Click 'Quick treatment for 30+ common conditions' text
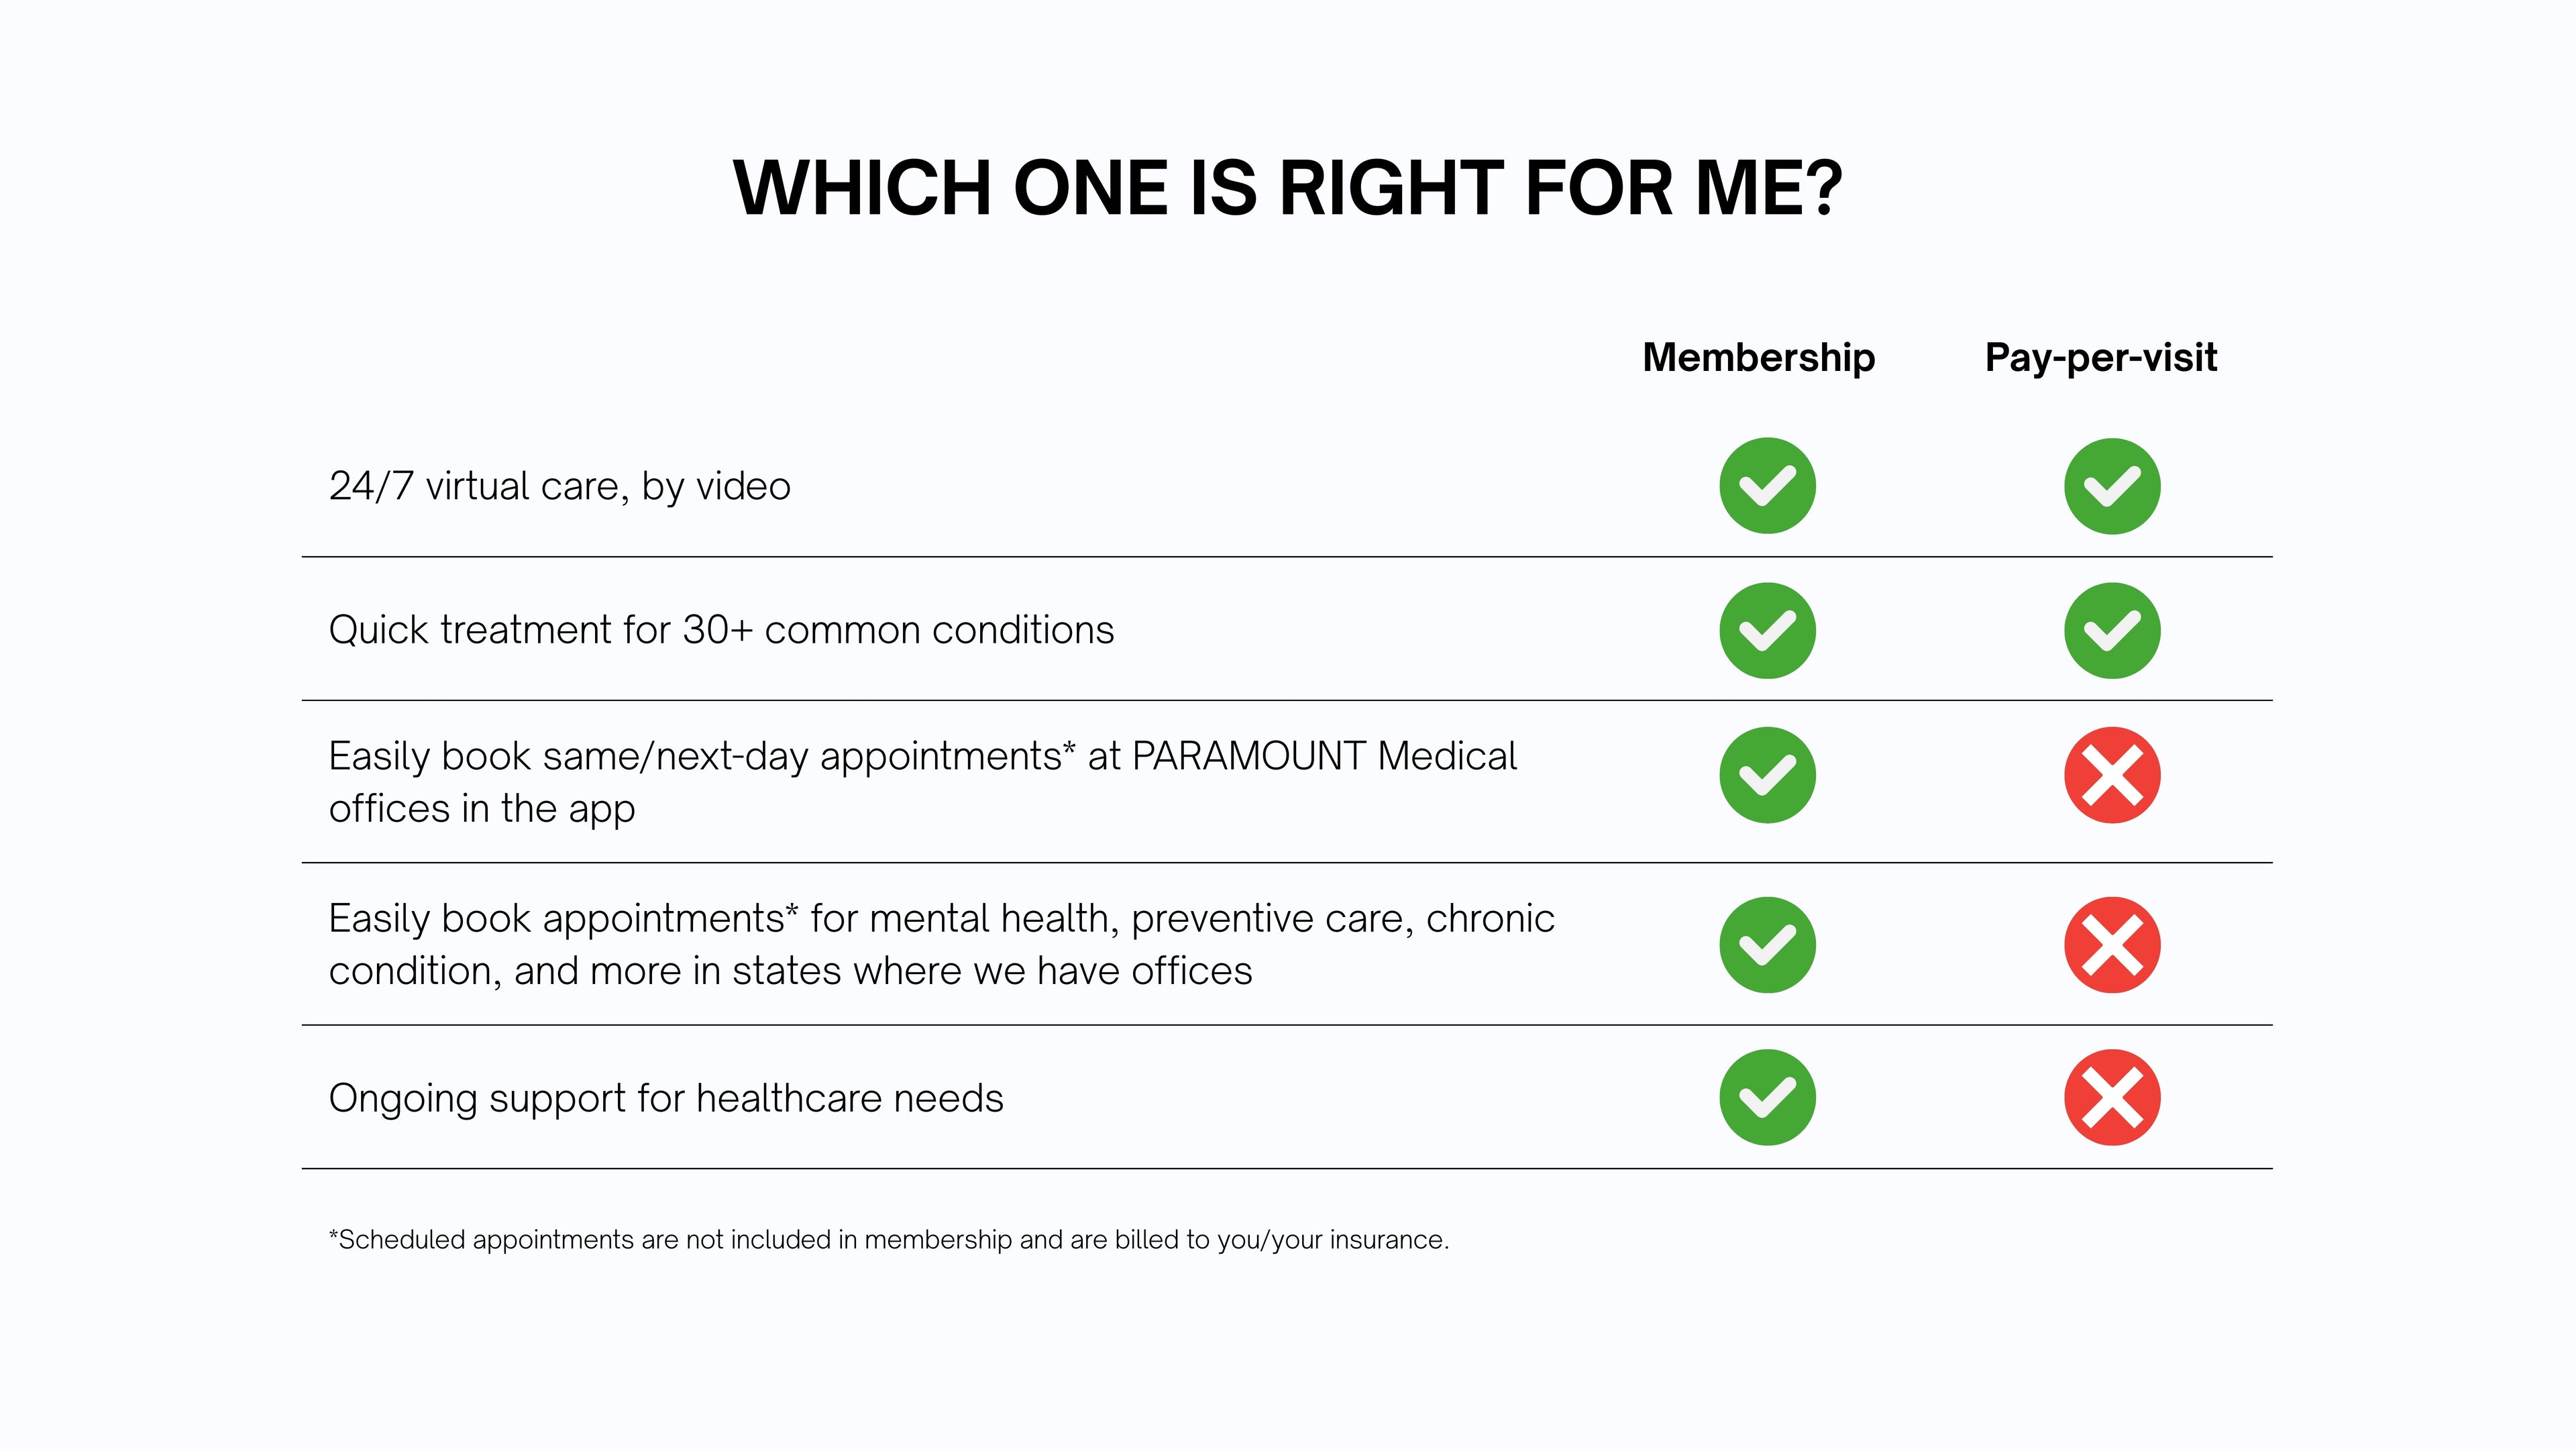 (721, 630)
